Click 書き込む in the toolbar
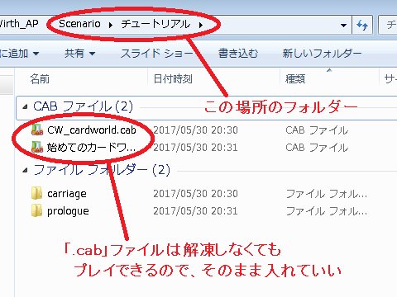Image resolution: width=397 pixels, height=297 pixels. click(x=238, y=53)
